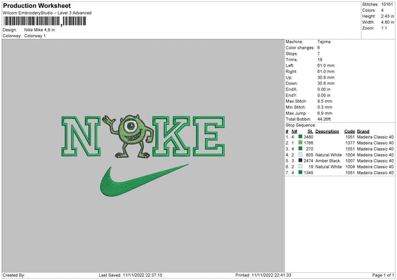Image resolution: width=397 pixels, height=280 pixels.
Task: Click the Machine value Tajima
Action: pyautogui.click(x=324, y=42)
